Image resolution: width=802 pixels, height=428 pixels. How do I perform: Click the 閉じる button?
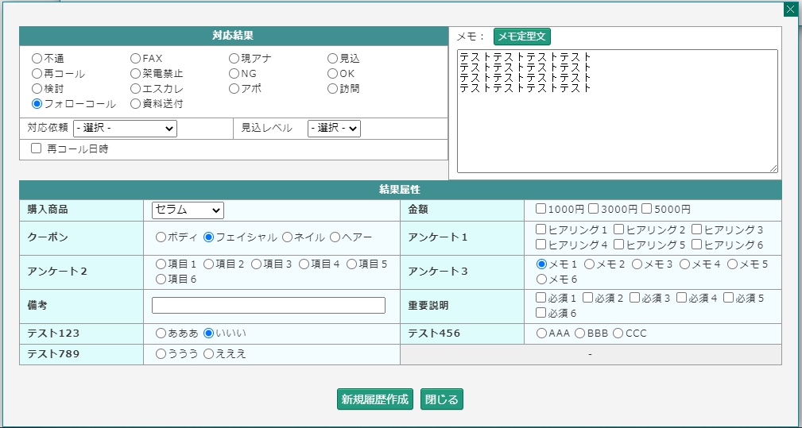(442, 399)
